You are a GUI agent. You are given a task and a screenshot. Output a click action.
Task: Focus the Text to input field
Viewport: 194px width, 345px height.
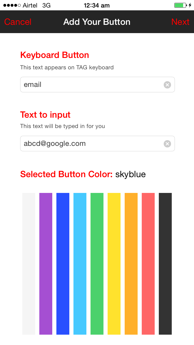point(91,144)
